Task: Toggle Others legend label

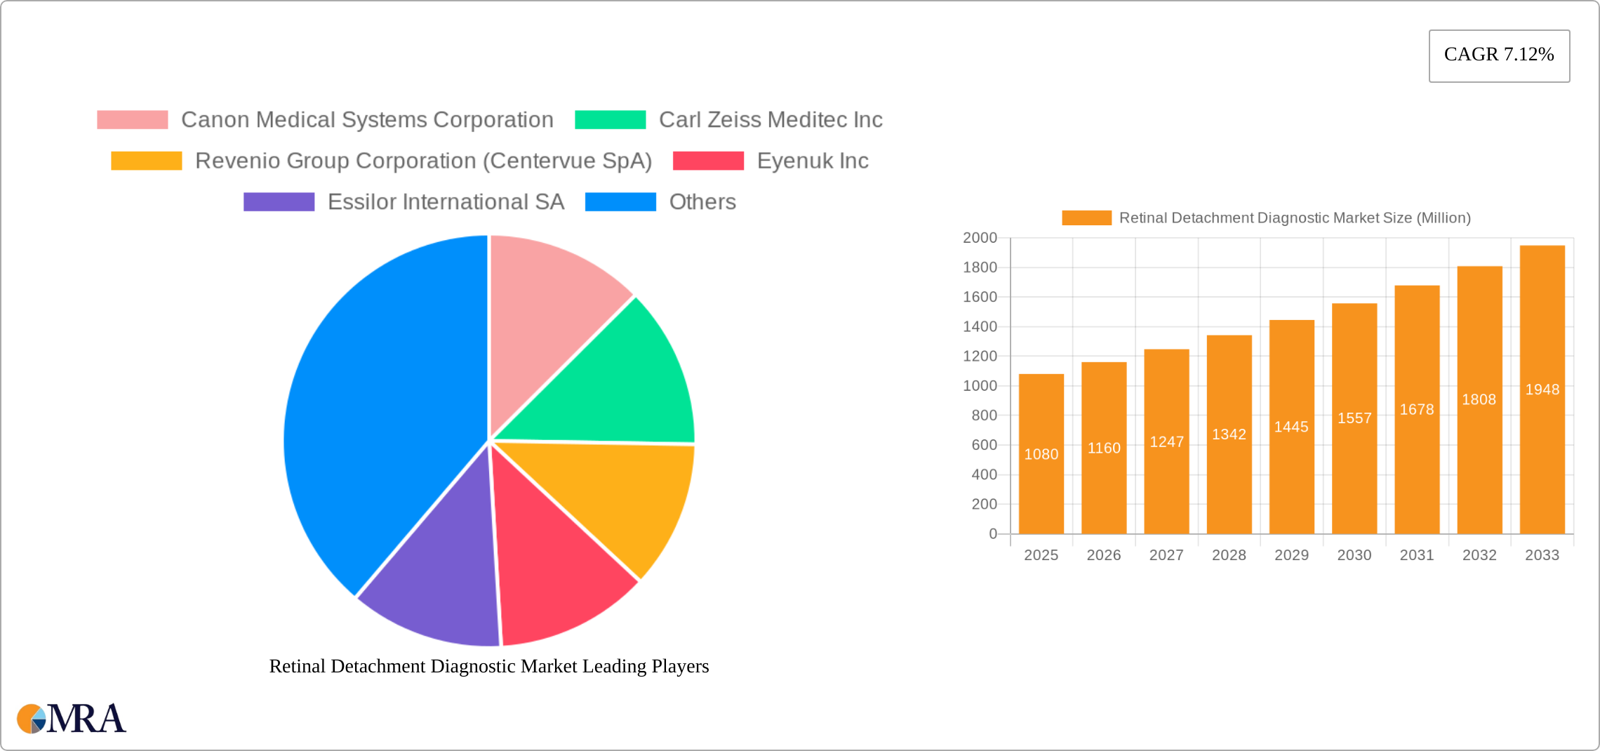Action: coord(702,202)
